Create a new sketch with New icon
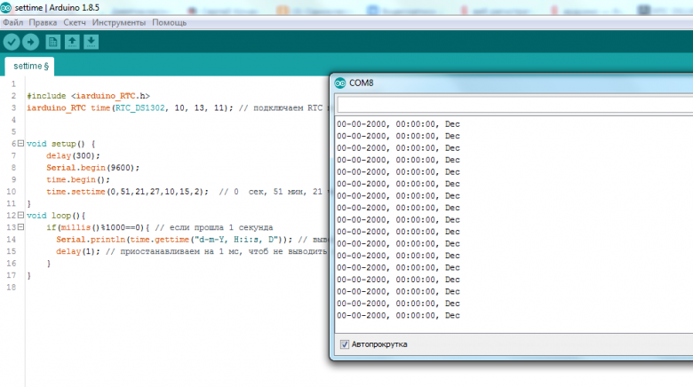The image size is (693, 387). click(x=52, y=42)
